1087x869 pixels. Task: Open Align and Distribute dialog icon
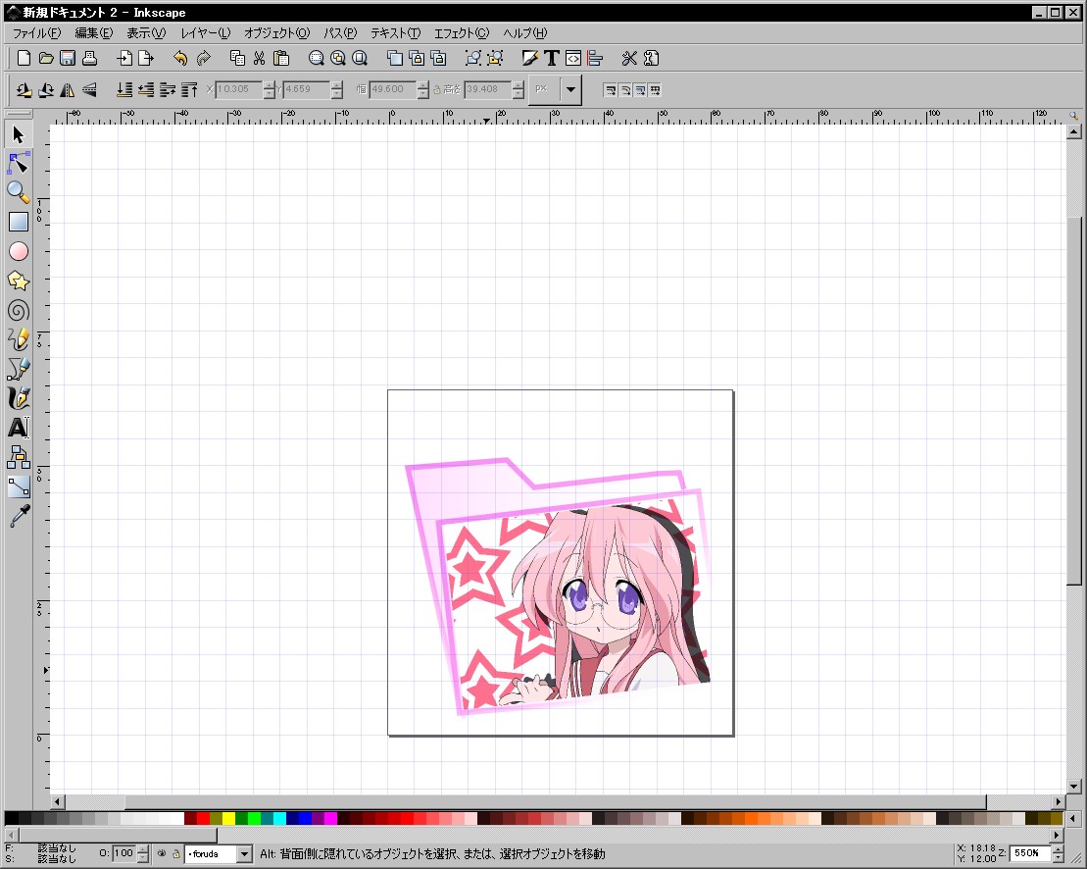point(595,58)
